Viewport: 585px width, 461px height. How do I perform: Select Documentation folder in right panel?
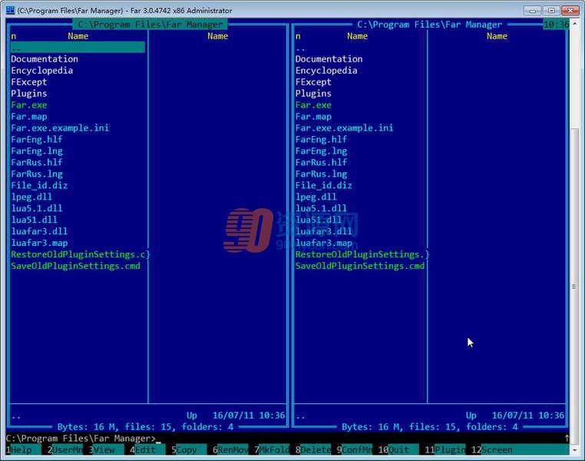click(329, 59)
